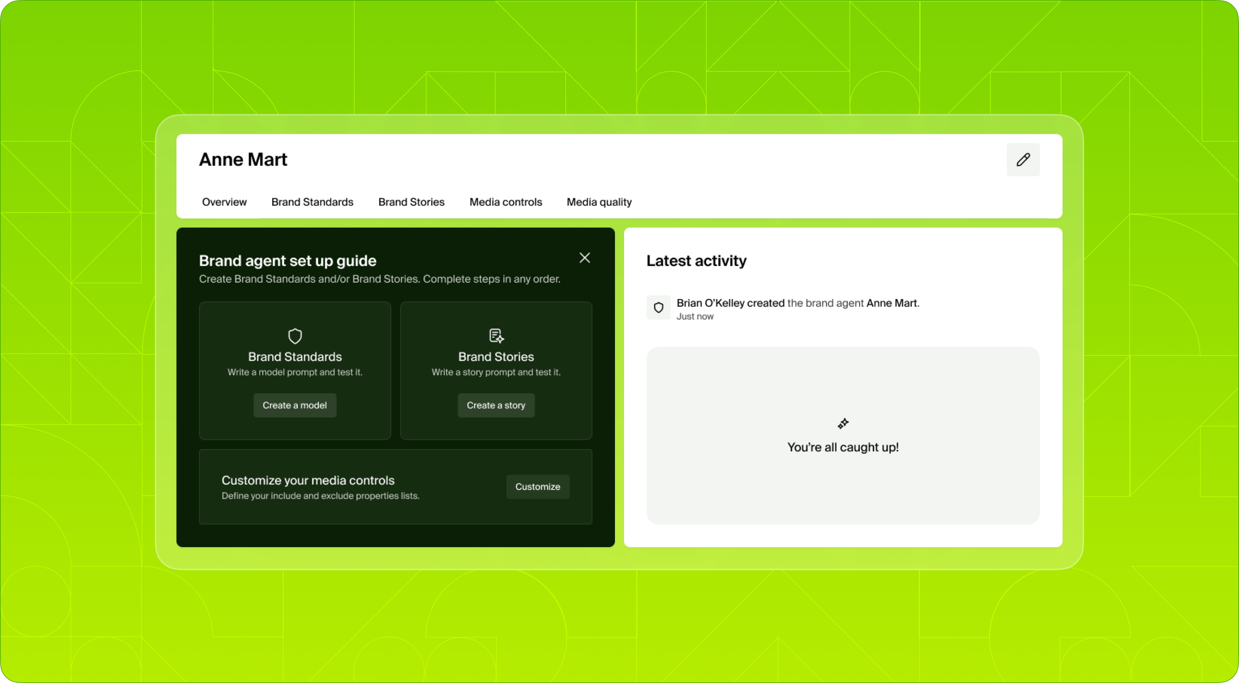The width and height of the screenshot is (1239, 683).
Task: Click the pencil edit icon
Action: tap(1023, 160)
